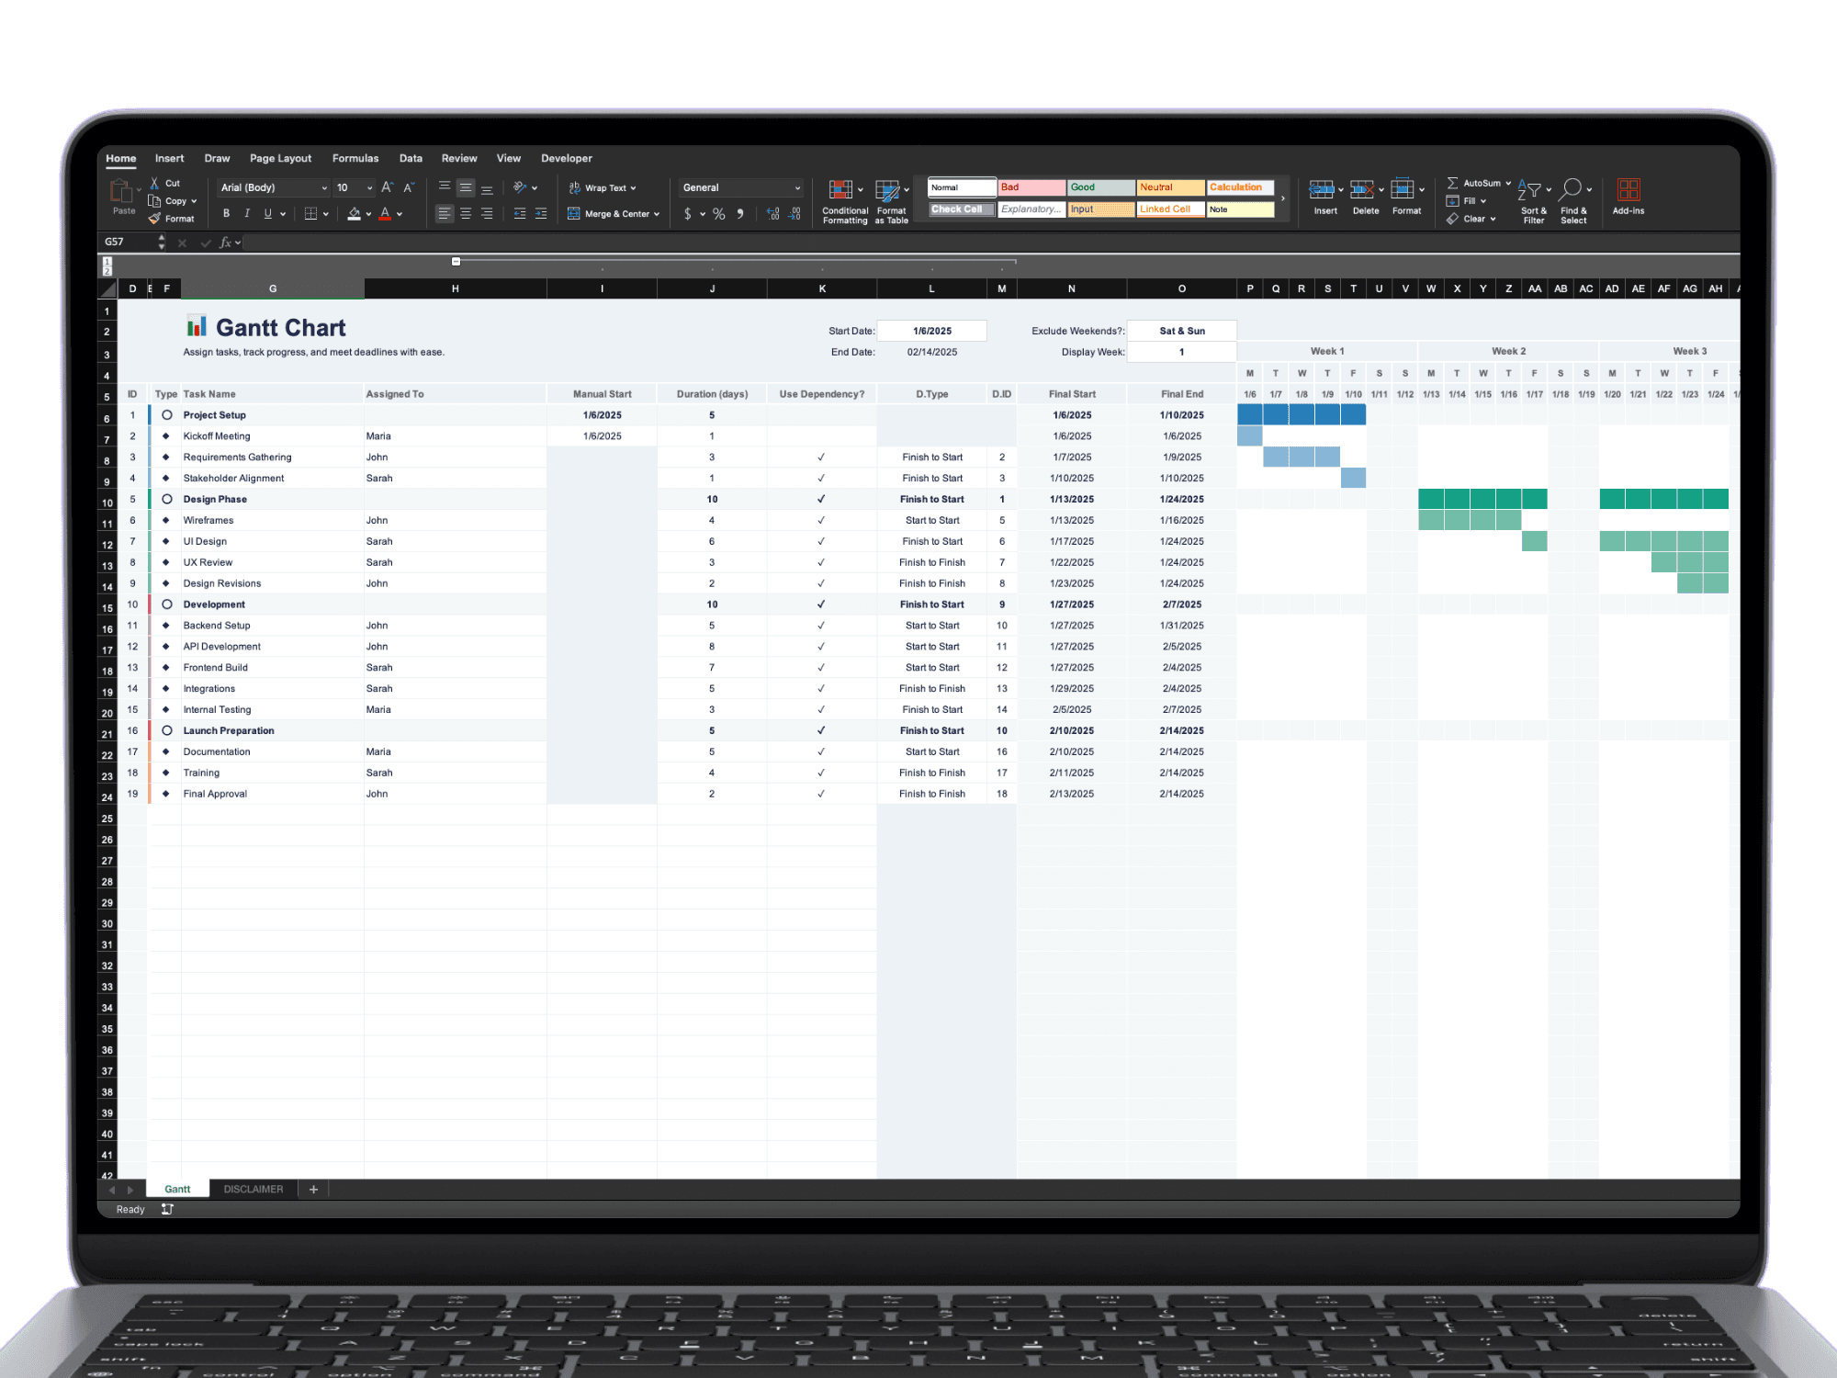Click the Increase Indent icon
The image size is (1837, 1378).
tap(541, 214)
